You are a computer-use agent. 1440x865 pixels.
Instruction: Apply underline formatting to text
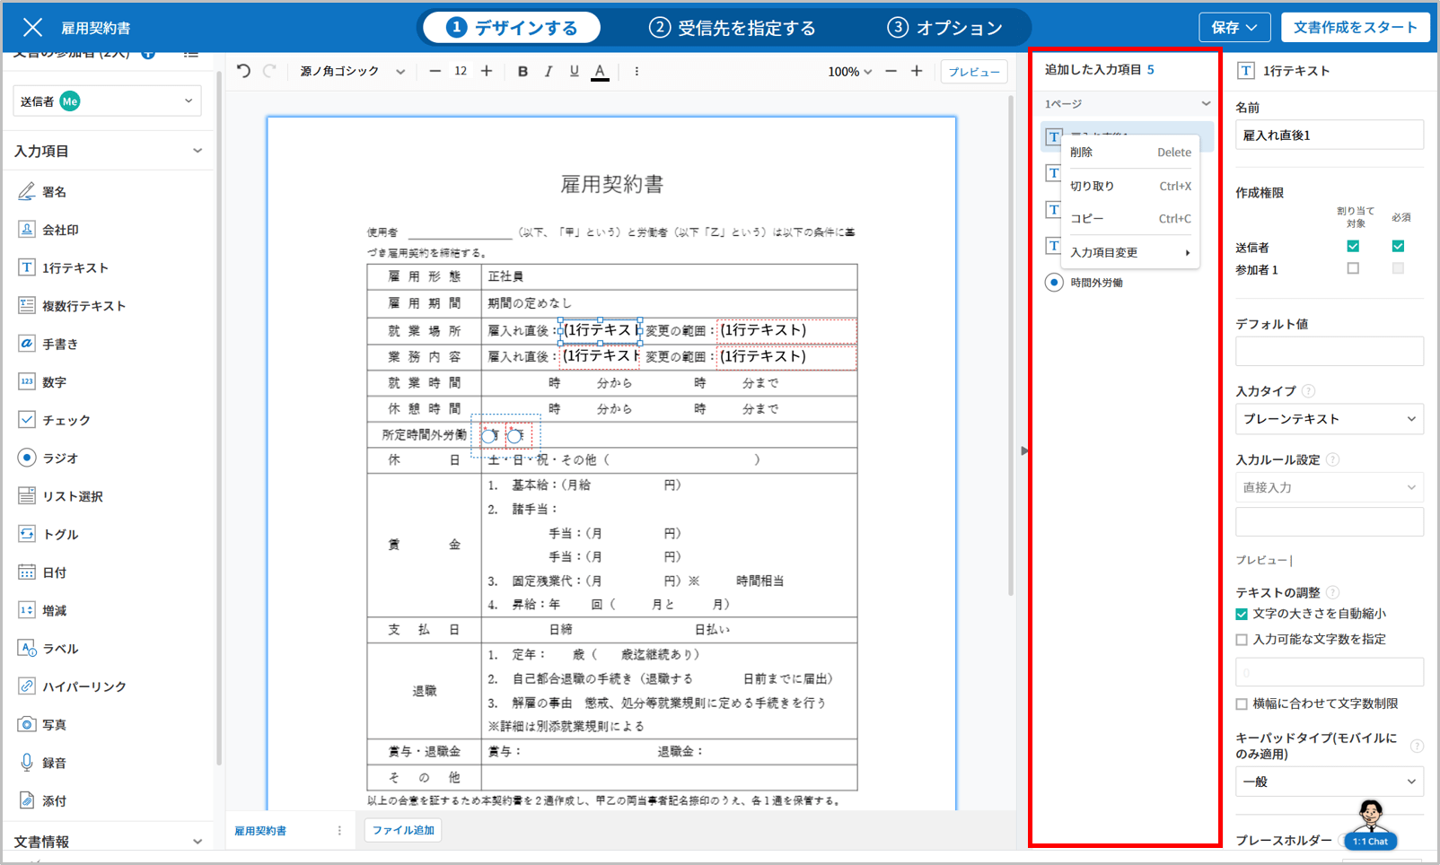coord(574,71)
